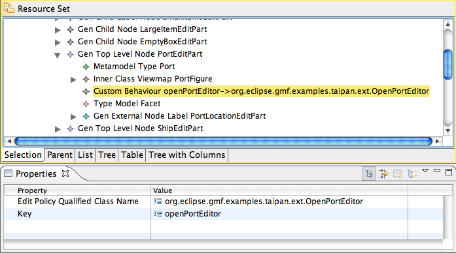The image size is (456, 253).
Task: Close the Properties tab
Action: tap(65, 173)
